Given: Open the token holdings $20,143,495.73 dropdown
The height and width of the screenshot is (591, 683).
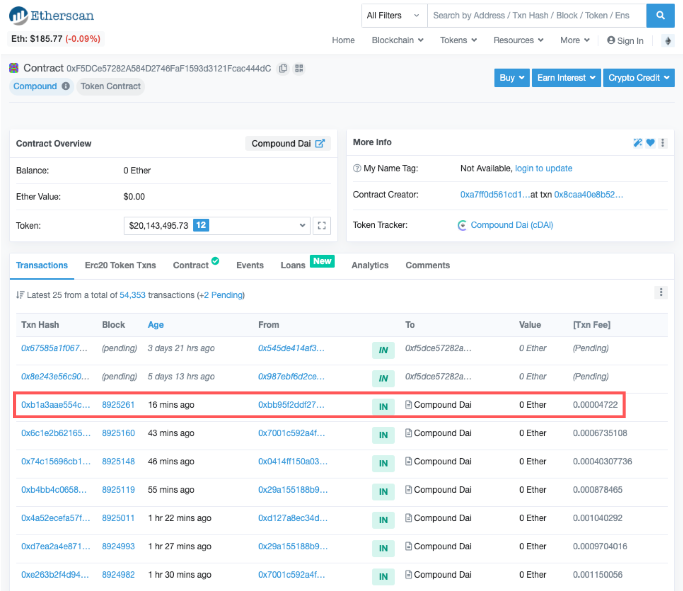Looking at the screenshot, I should coord(217,226).
